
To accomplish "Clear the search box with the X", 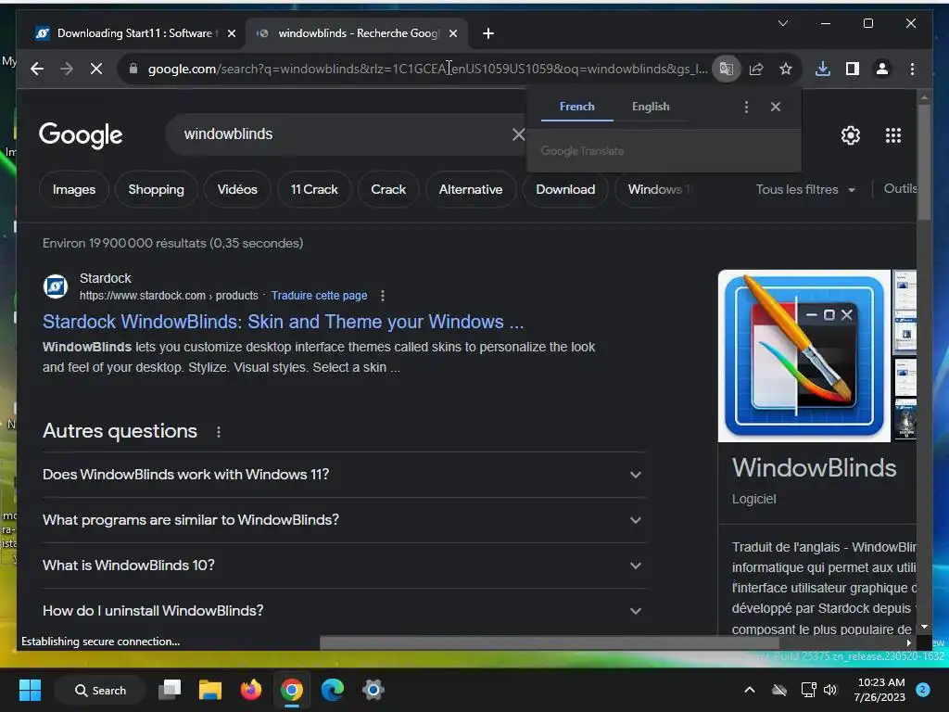I will click(x=518, y=134).
